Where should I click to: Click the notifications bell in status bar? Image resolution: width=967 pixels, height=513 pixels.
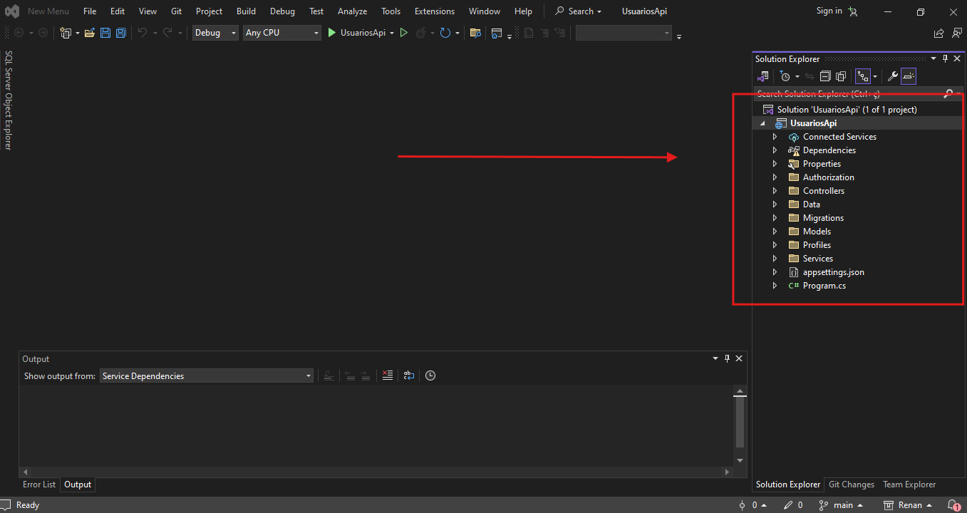[954, 505]
